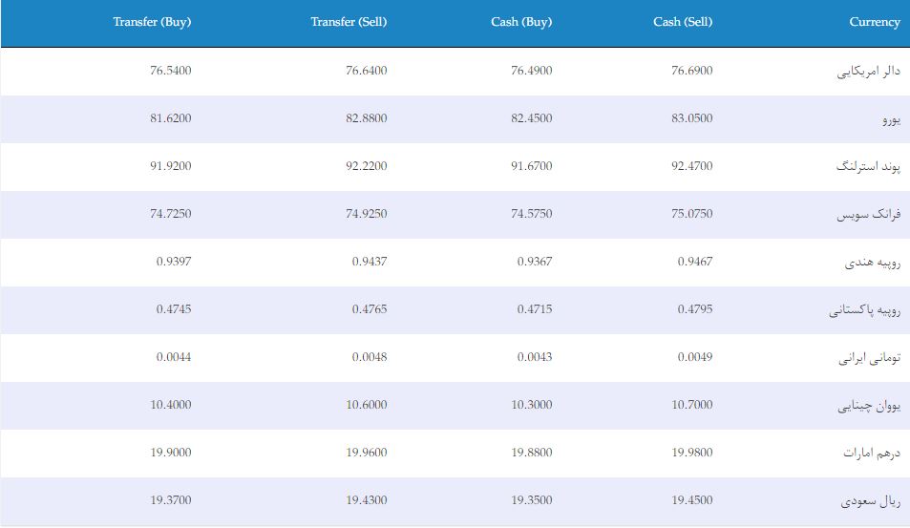Click the Cash (Sell) column header
The image size is (910, 528).
(x=683, y=22)
